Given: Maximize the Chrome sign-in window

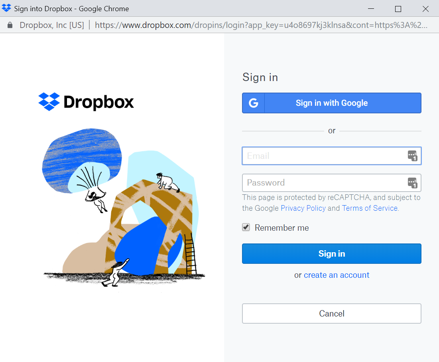Looking at the screenshot, I should (x=398, y=9).
